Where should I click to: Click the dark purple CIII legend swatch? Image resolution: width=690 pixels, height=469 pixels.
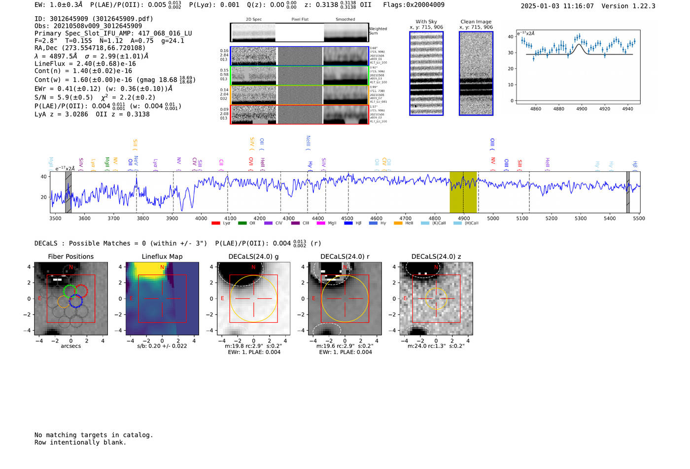click(x=295, y=223)
